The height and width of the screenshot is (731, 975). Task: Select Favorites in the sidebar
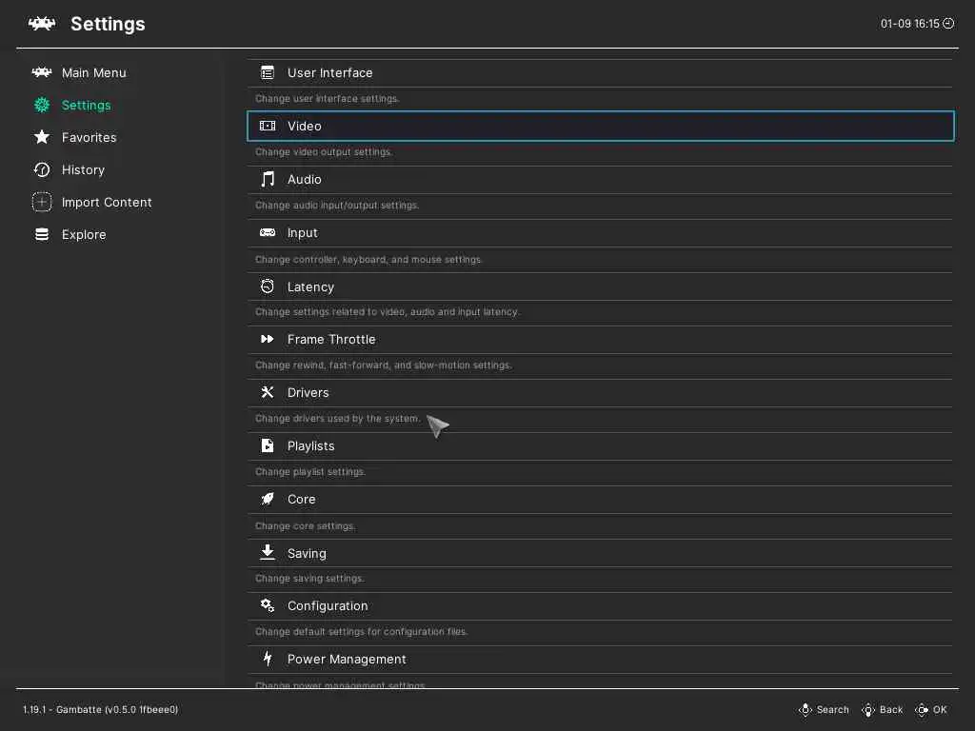tap(89, 137)
